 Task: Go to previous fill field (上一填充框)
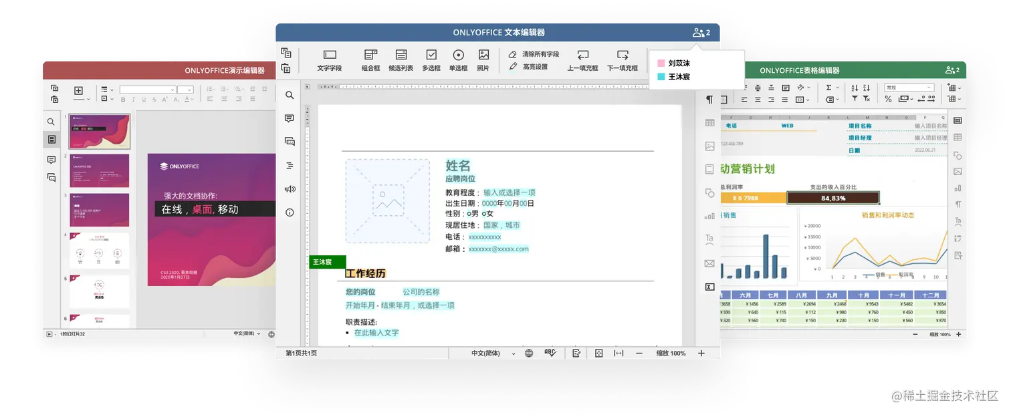[583, 60]
